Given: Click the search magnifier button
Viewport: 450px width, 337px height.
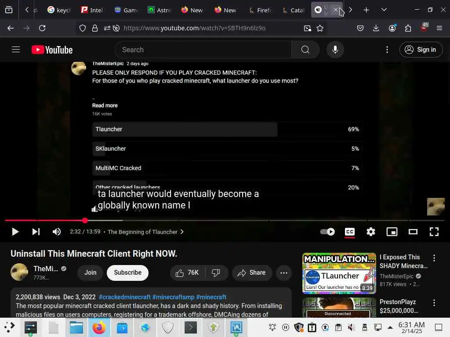Looking at the screenshot, I should tap(305, 50).
